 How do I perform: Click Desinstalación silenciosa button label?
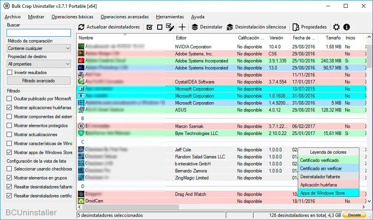261,27
